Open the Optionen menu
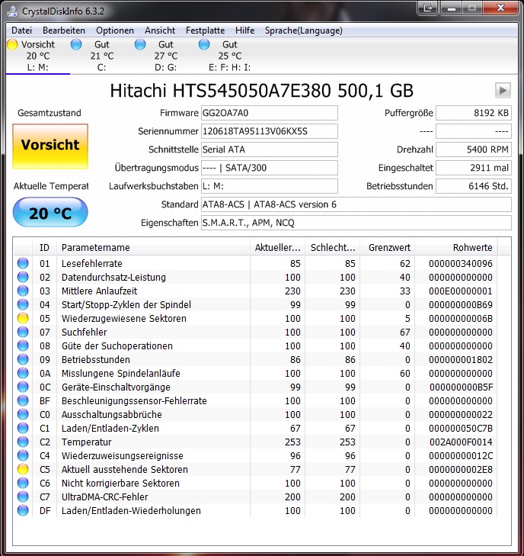The image size is (524, 556). pos(115,31)
